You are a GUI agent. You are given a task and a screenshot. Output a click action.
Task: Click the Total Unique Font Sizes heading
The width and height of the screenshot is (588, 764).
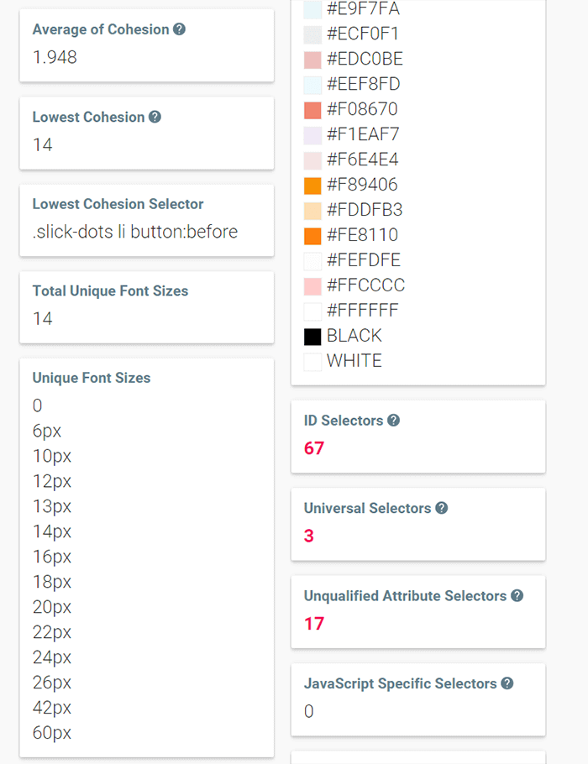110,291
